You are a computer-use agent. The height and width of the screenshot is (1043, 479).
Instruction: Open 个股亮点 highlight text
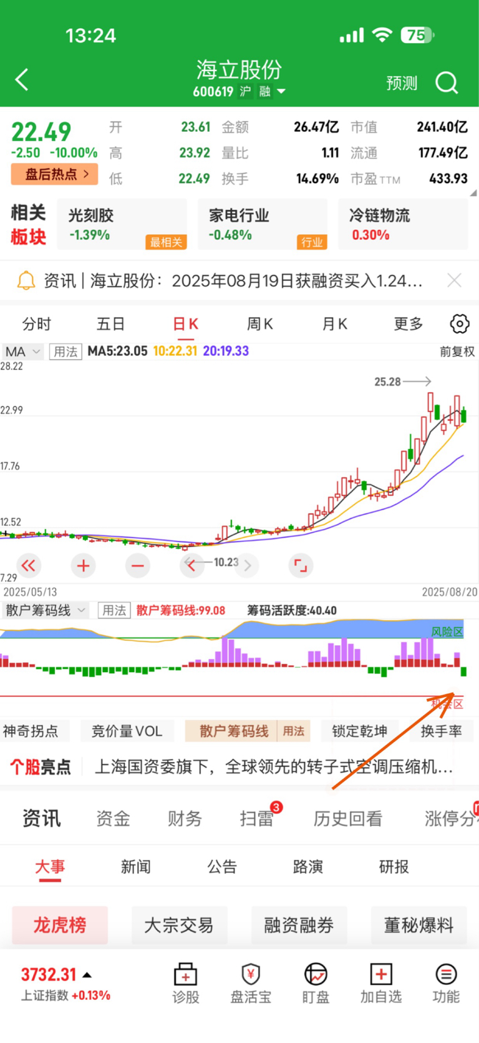[274, 766]
